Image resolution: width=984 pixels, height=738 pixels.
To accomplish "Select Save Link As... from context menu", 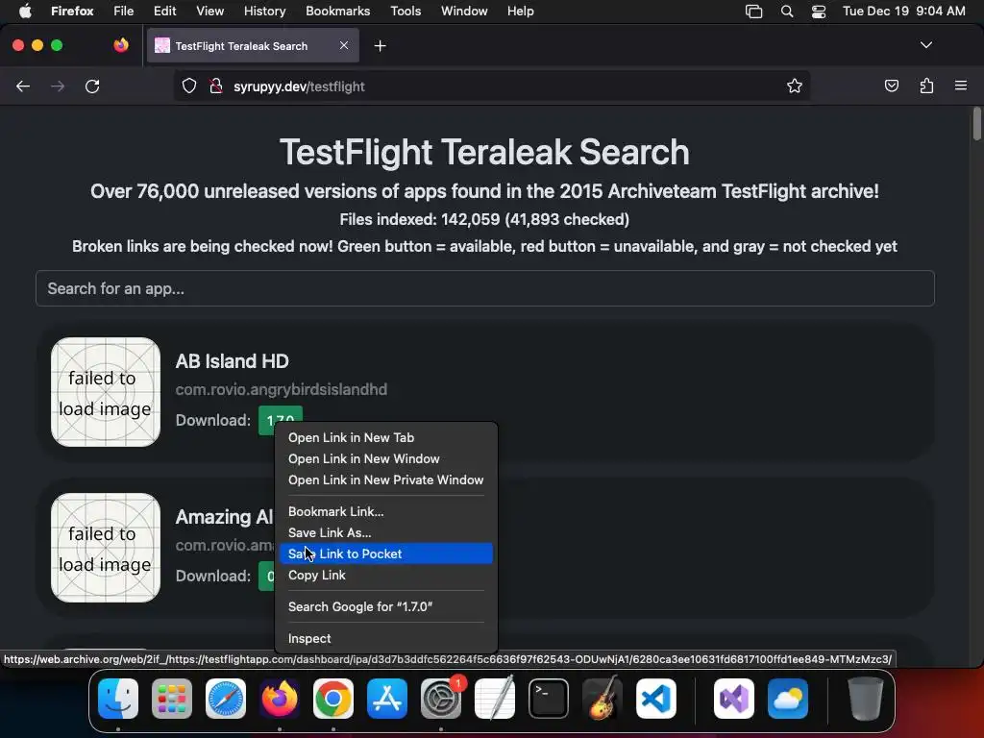I will (385, 532).
